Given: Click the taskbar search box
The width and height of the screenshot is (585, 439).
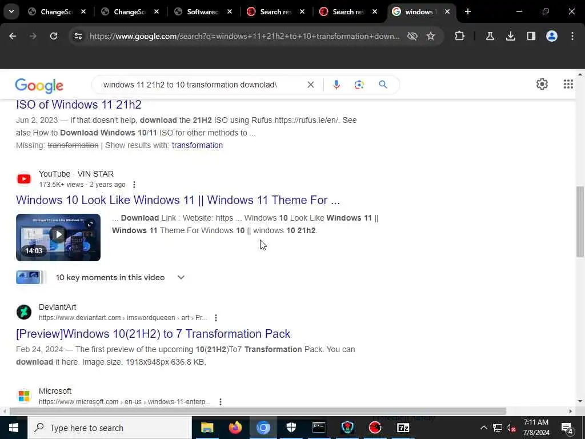Looking at the screenshot, I should (110, 428).
